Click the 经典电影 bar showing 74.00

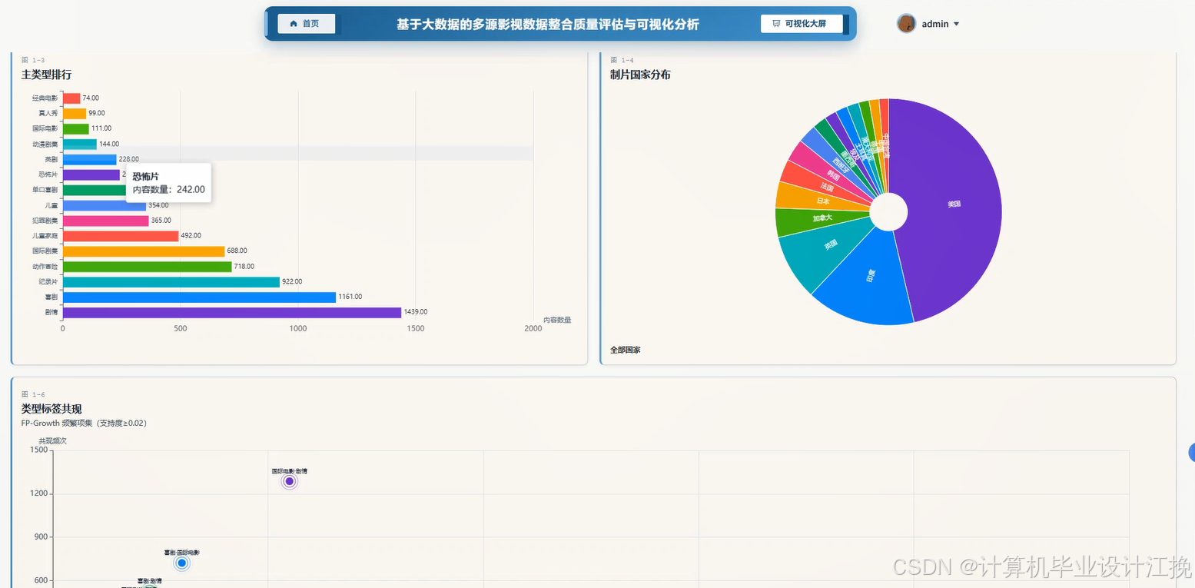[x=71, y=98]
